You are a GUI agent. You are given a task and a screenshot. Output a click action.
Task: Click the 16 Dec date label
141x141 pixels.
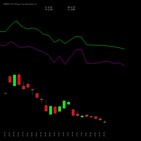72,134
